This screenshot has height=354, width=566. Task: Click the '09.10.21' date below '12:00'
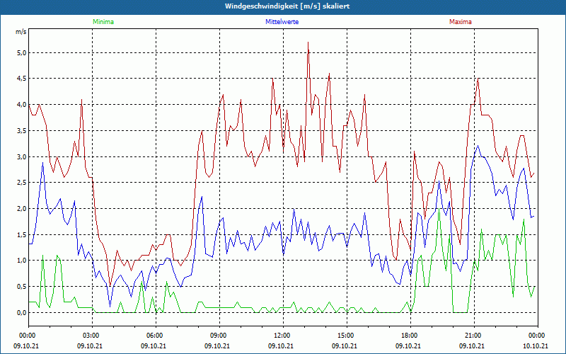(280, 346)
